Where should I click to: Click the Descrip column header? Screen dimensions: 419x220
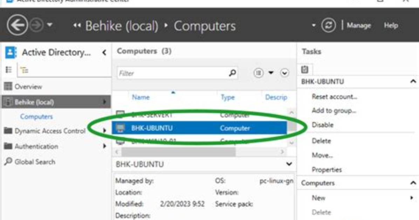coord(276,97)
